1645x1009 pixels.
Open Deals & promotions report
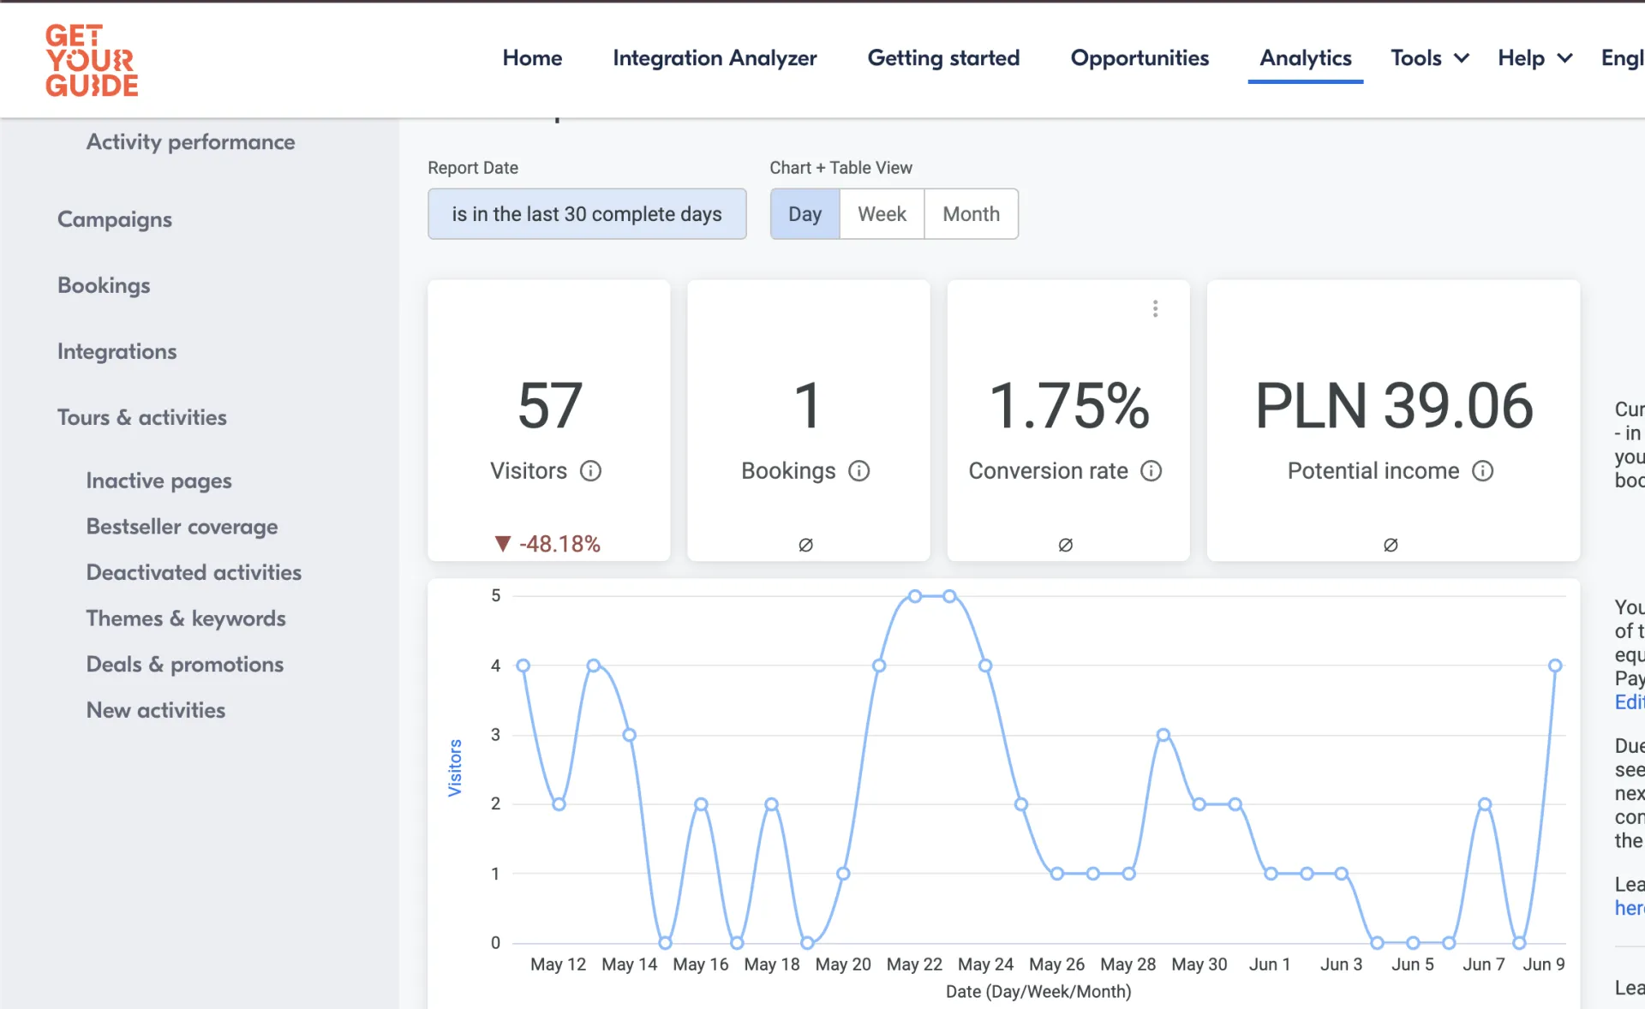[x=184, y=665]
